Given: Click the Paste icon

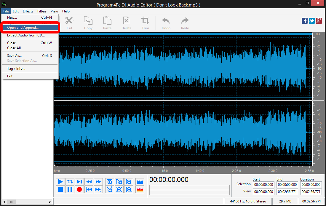Looking at the screenshot, I should [x=107, y=22].
